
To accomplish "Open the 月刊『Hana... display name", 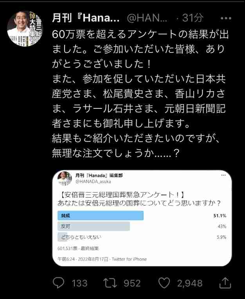I will pos(86,18).
